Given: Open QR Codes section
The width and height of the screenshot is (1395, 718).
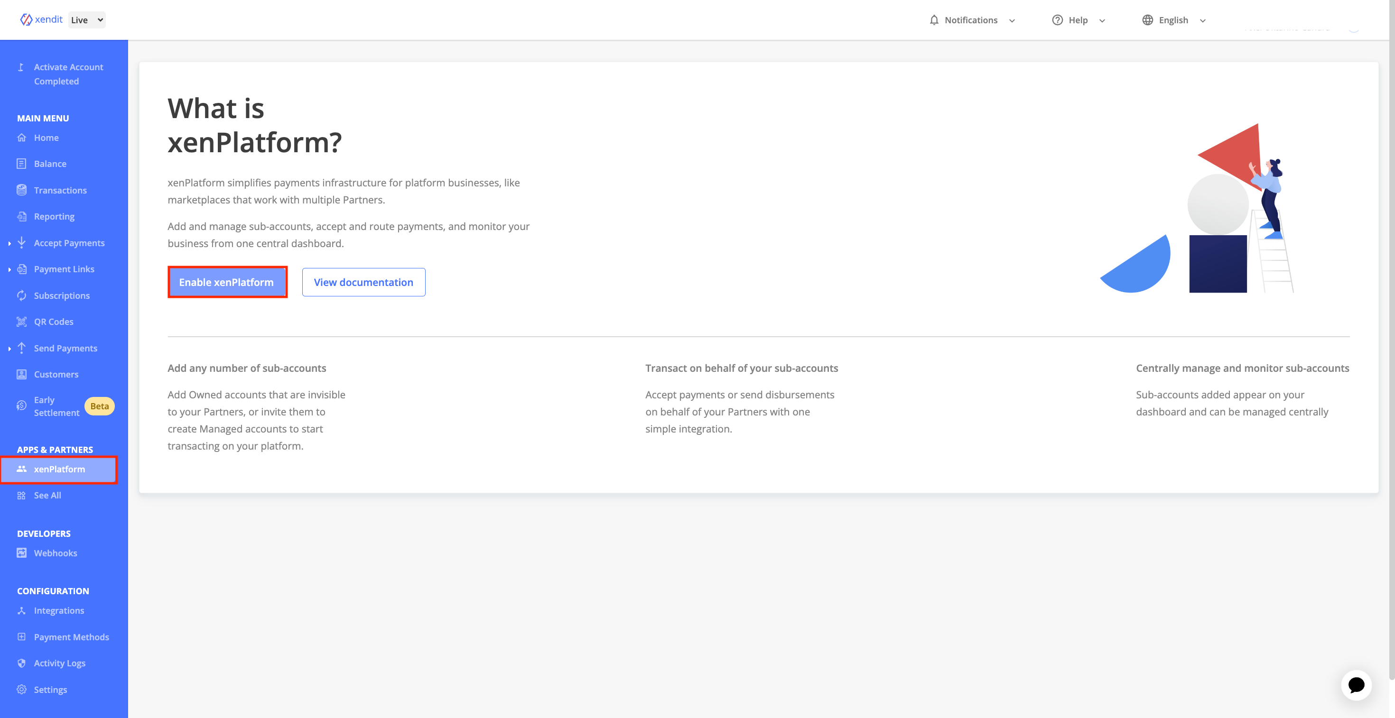Looking at the screenshot, I should 53,321.
